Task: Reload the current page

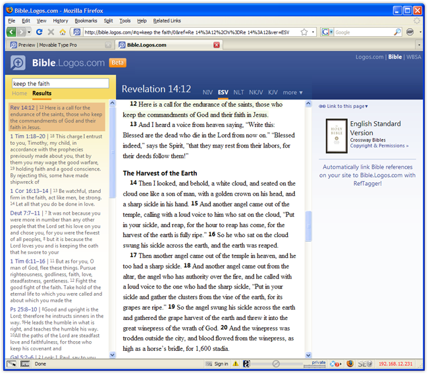Action: [x=40, y=32]
